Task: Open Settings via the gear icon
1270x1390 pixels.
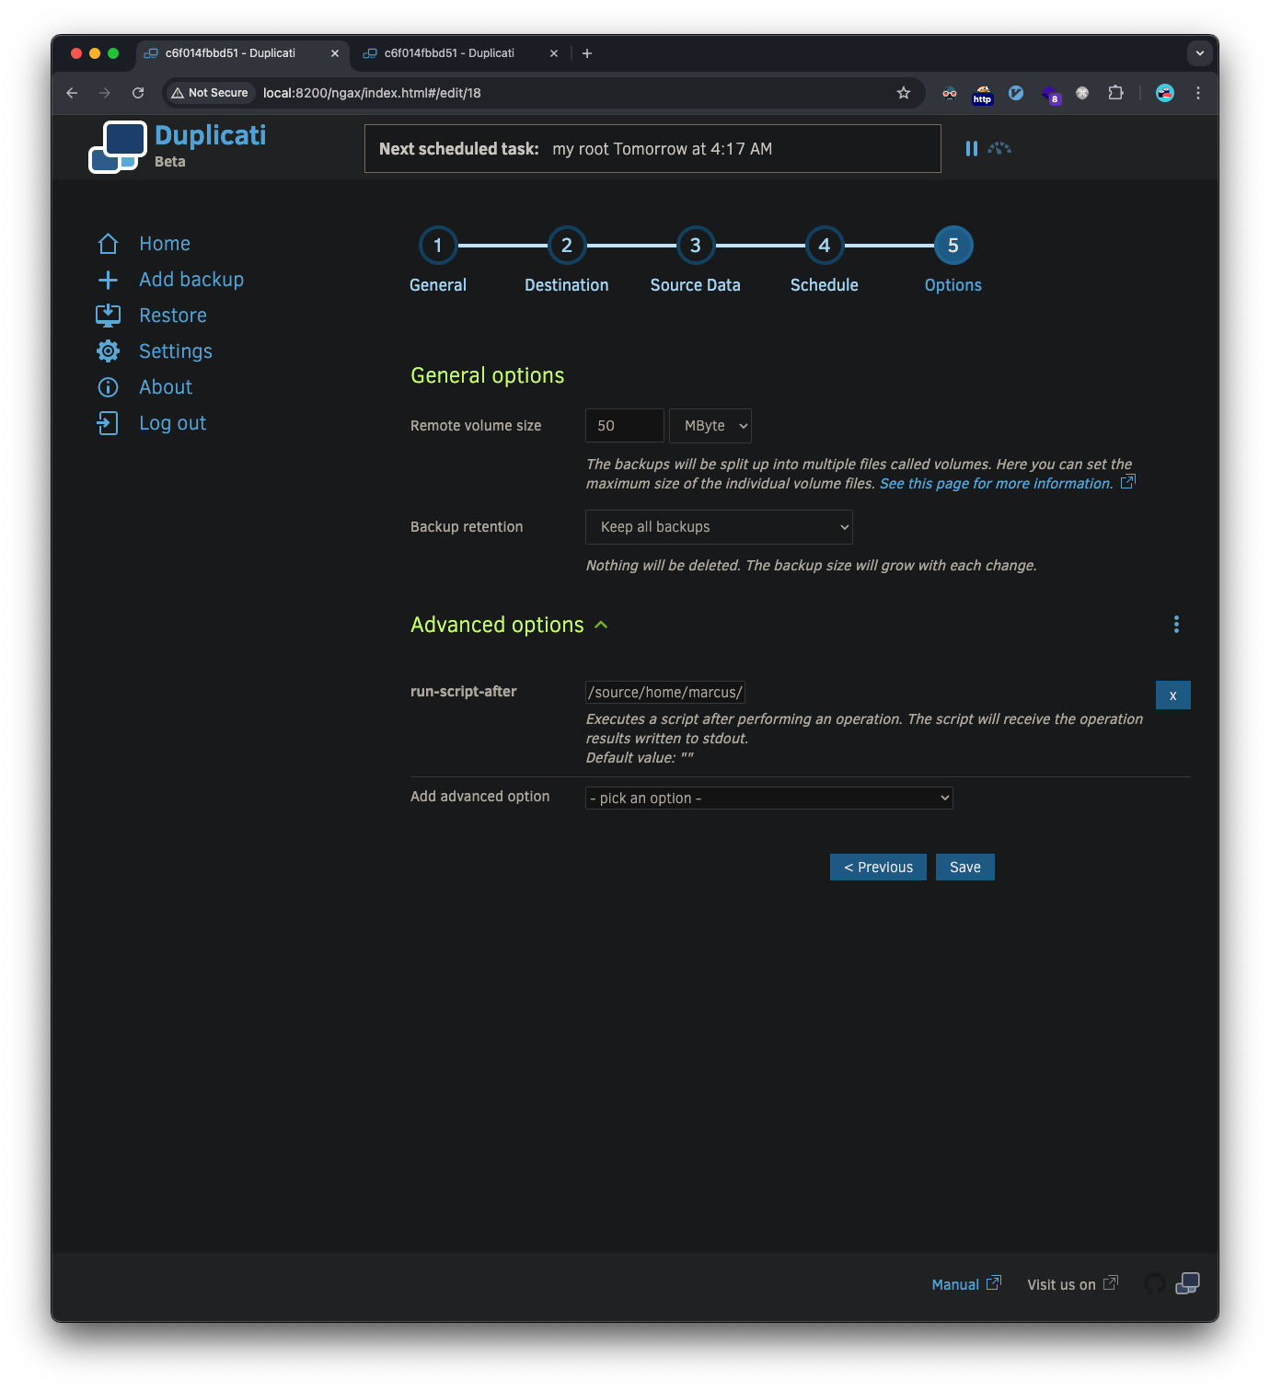Action: coord(108,351)
